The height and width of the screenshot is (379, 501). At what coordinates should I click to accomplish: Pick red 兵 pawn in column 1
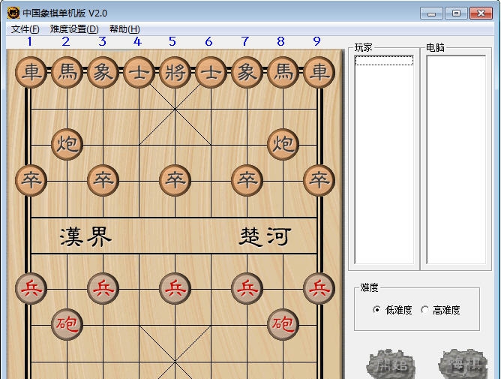[x=31, y=288]
